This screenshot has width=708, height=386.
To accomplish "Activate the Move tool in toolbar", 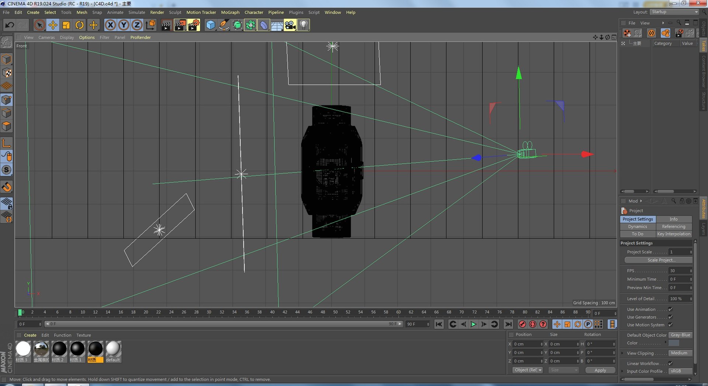I will (x=53, y=25).
